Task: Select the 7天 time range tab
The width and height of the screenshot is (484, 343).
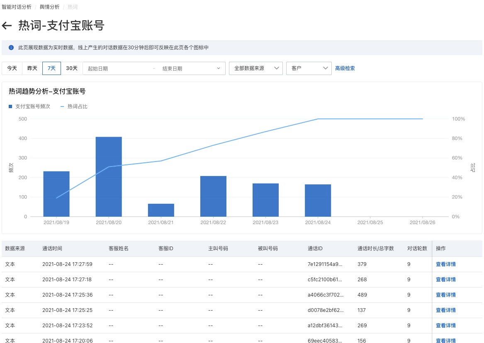Action: 51,68
